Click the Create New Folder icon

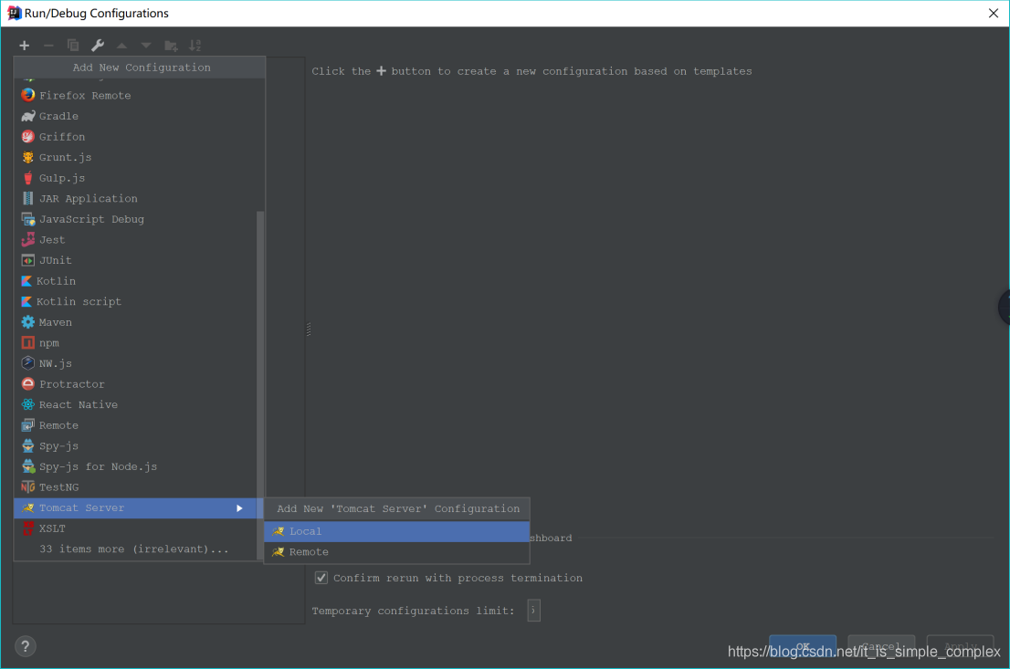pos(171,46)
